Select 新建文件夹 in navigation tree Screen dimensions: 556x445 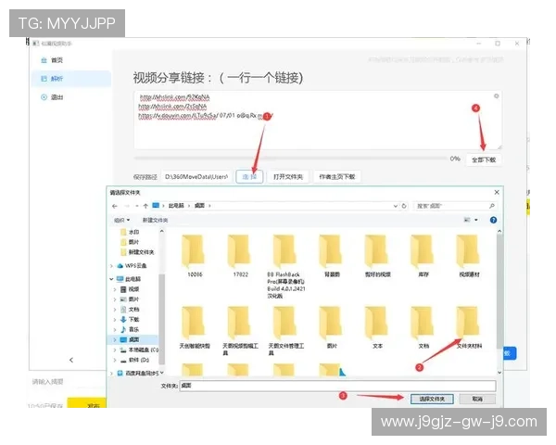click(137, 252)
